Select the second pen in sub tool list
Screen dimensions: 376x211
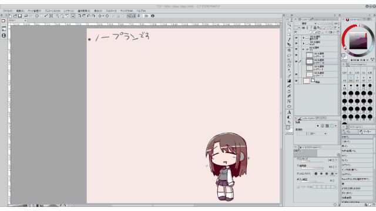(x=357, y=142)
